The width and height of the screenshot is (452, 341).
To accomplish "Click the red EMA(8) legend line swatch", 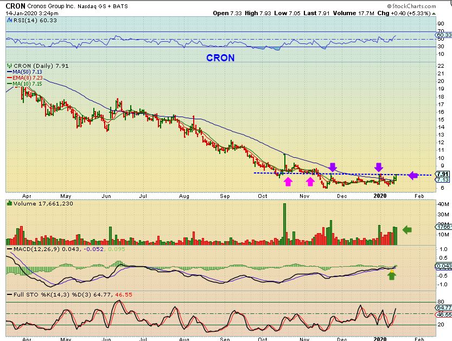I will click(x=10, y=78).
